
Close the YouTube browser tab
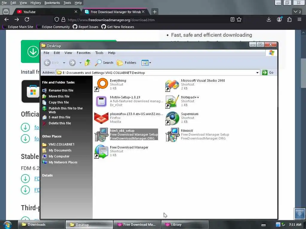(x=76, y=12)
